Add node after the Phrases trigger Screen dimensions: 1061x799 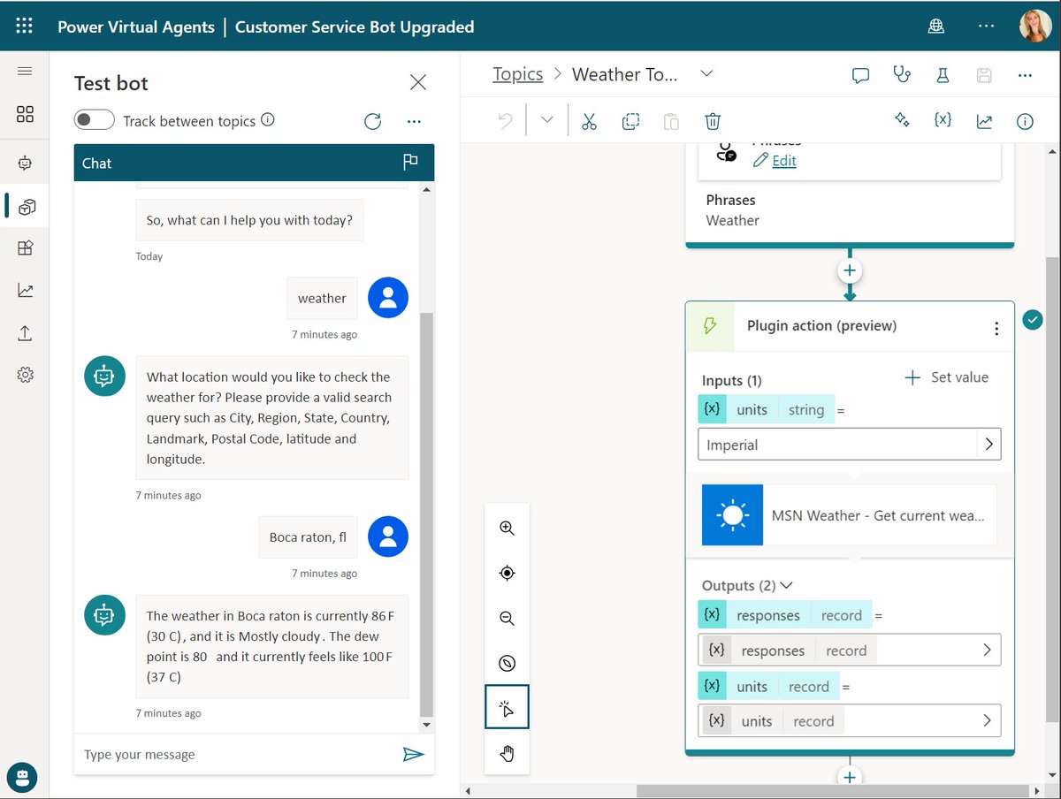tap(850, 270)
